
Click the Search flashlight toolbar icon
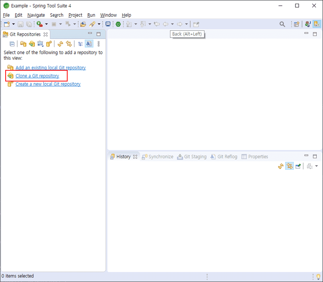(92, 24)
